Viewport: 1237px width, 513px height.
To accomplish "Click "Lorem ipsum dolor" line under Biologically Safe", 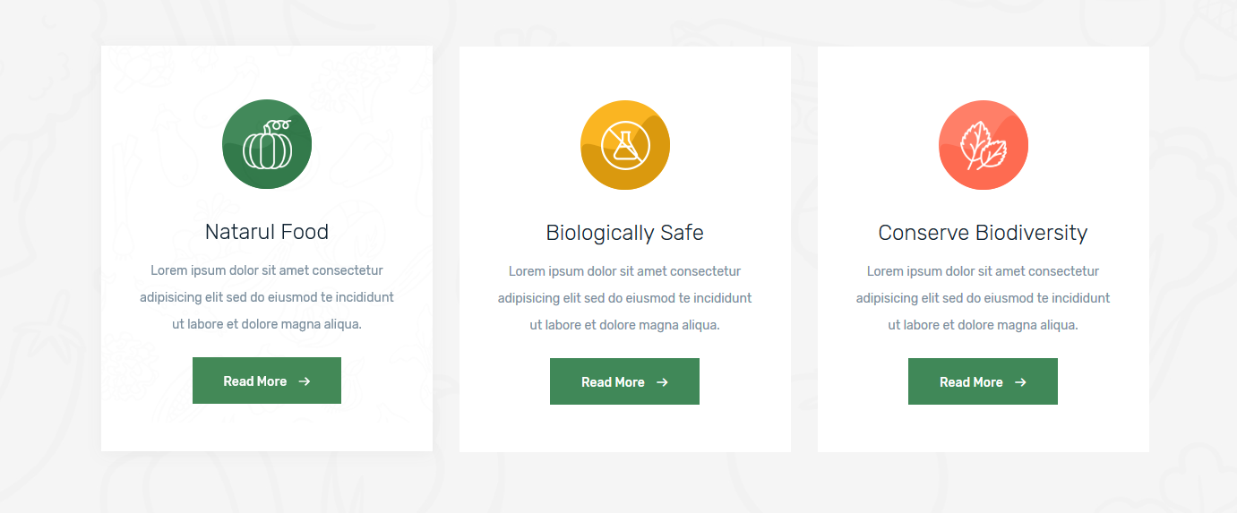I will 624,271.
